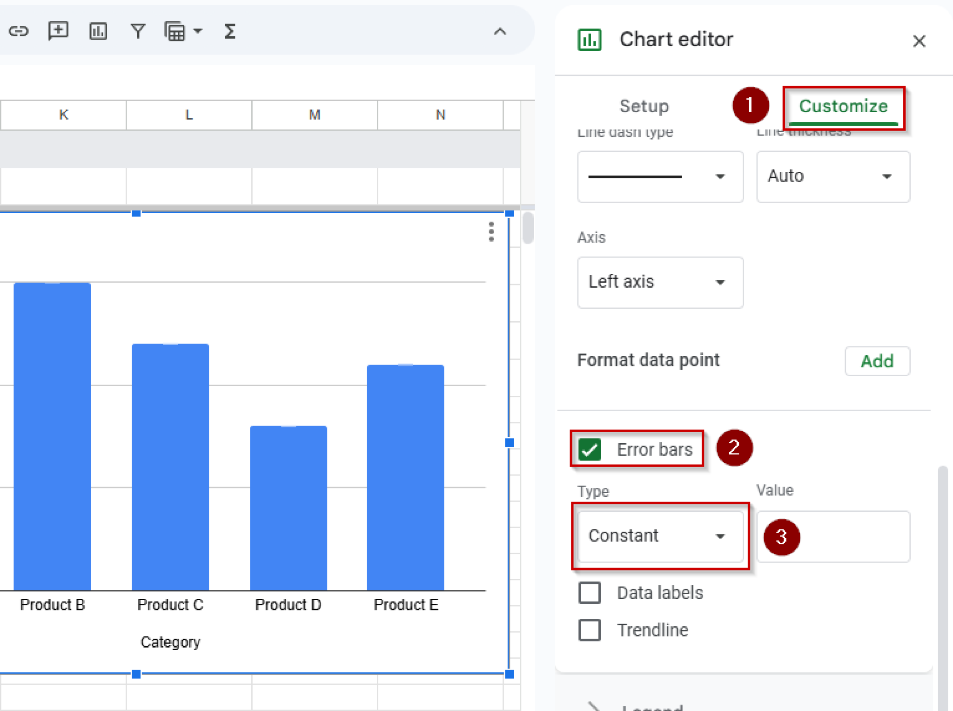Enable Data labels for the chart
Image resolution: width=953 pixels, height=711 pixels.
tap(589, 593)
